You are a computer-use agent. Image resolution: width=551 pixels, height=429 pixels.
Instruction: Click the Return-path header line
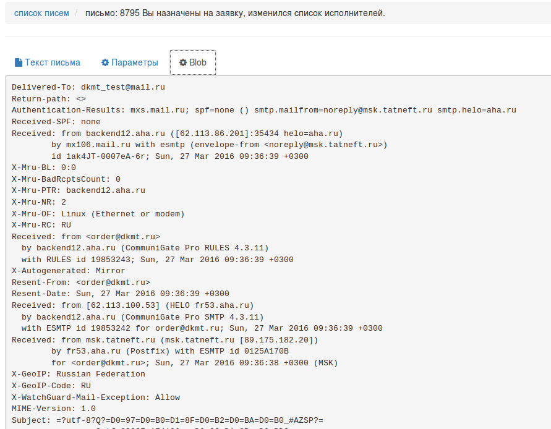click(x=49, y=98)
